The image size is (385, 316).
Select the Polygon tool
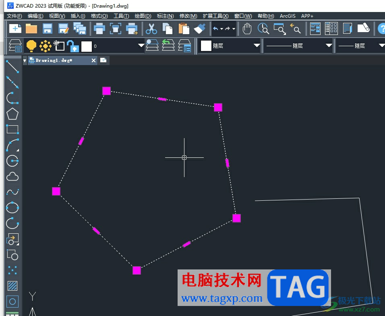(12, 114)
